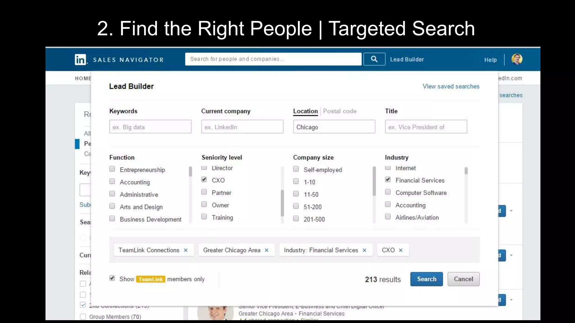575x323 pixels.
Task: Check the Training seniority checkbox
Action: pyautogui.click(x=204, y=216)
